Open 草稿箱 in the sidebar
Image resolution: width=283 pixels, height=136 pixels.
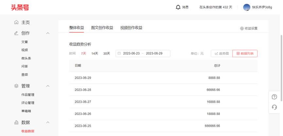(x=26, y=111)
